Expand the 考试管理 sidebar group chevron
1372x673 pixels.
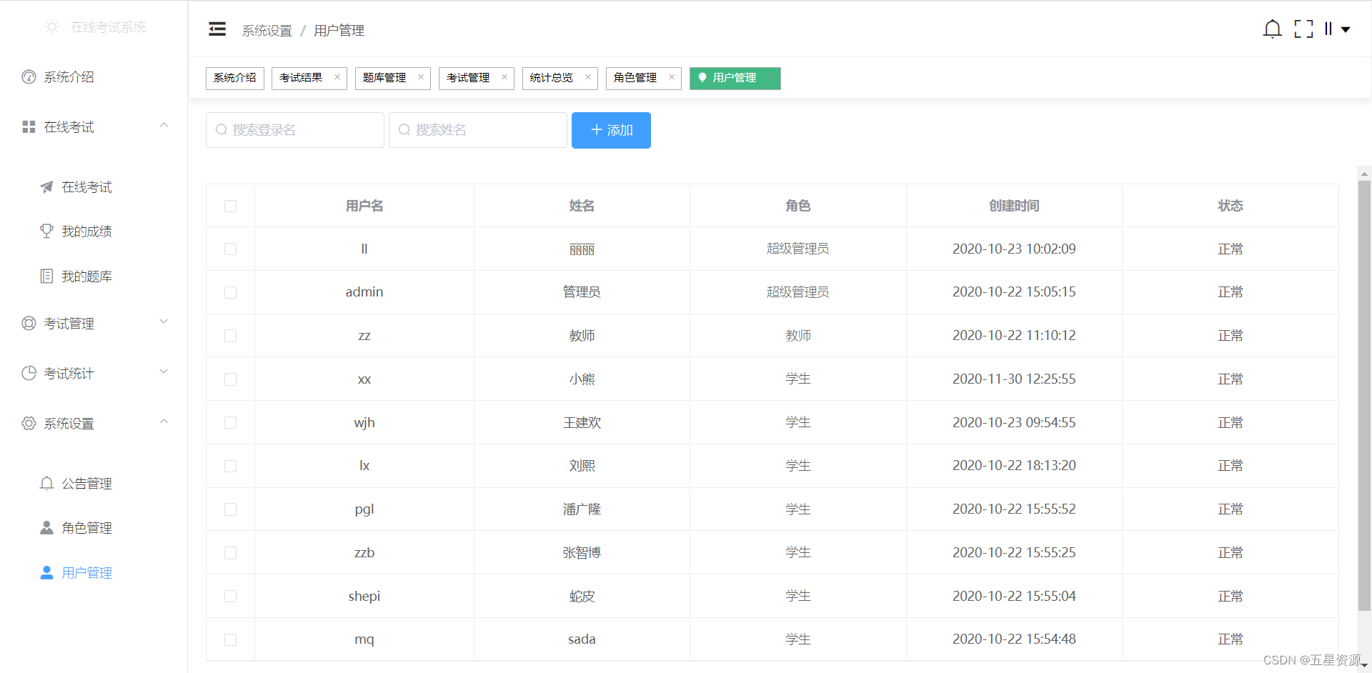(x=164, y=321)
